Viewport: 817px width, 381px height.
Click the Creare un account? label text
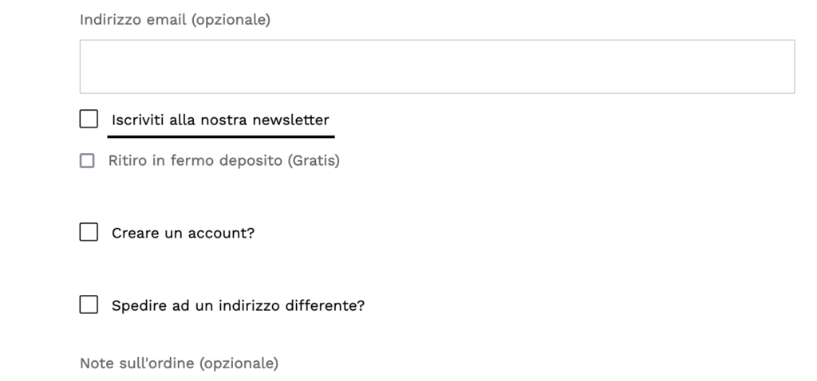(x=183, y=234)
